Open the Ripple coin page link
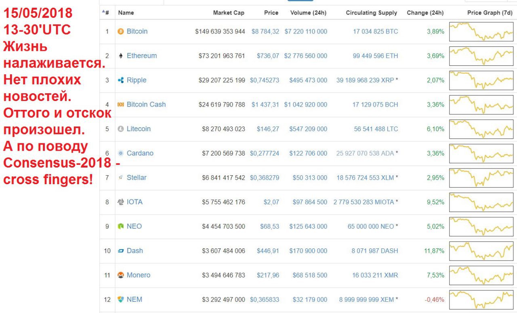517x313 pixels. pos(137,80)
